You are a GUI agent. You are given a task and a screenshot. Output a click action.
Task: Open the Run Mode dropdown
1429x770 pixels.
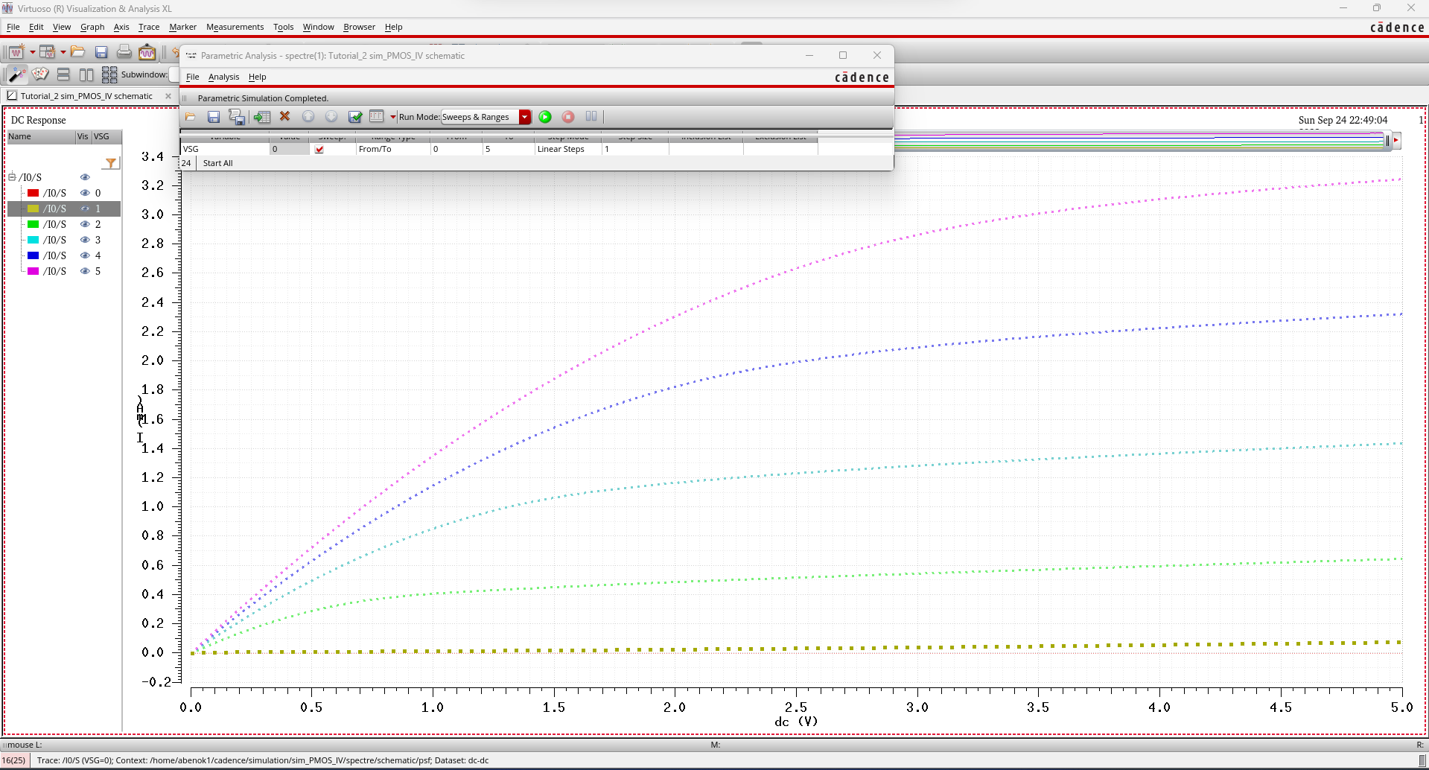coord(486,117)
